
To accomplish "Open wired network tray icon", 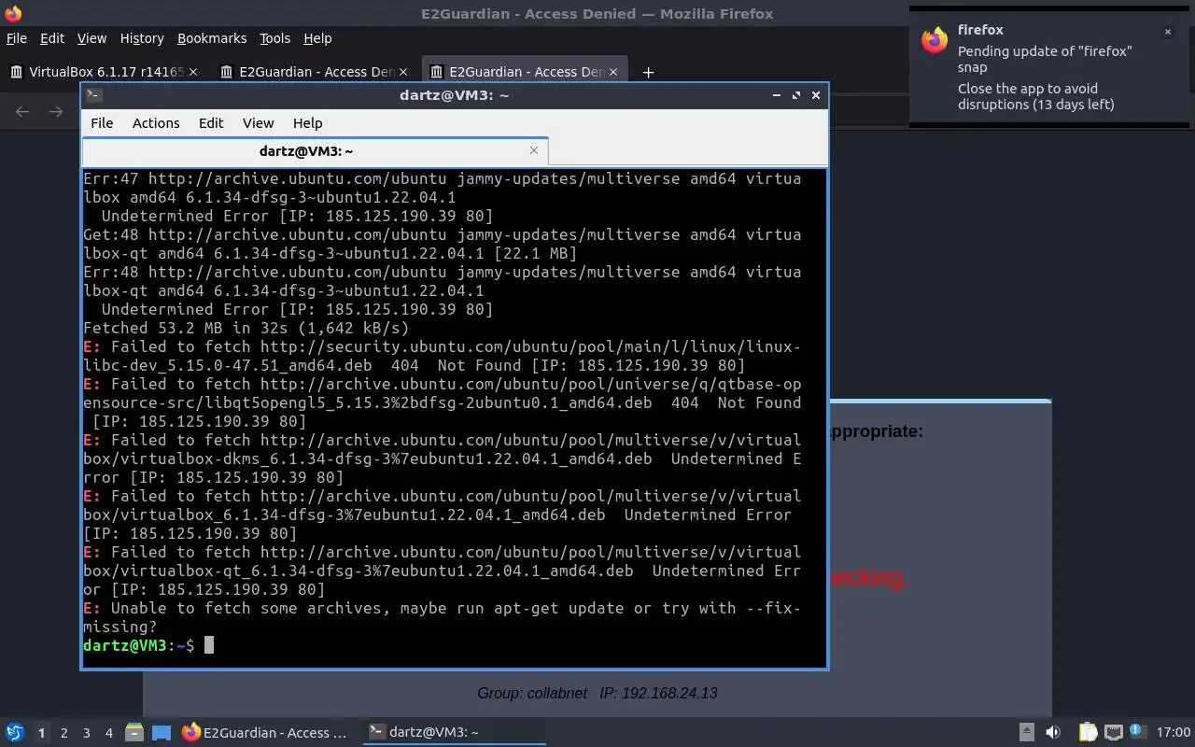I will click(x=1113, y=733).
